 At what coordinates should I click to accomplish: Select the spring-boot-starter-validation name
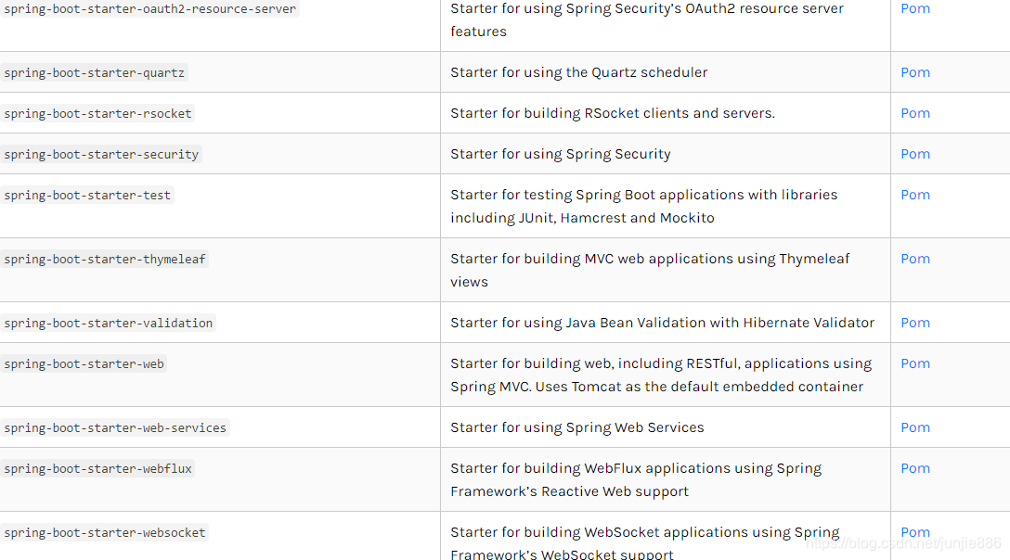109,324
